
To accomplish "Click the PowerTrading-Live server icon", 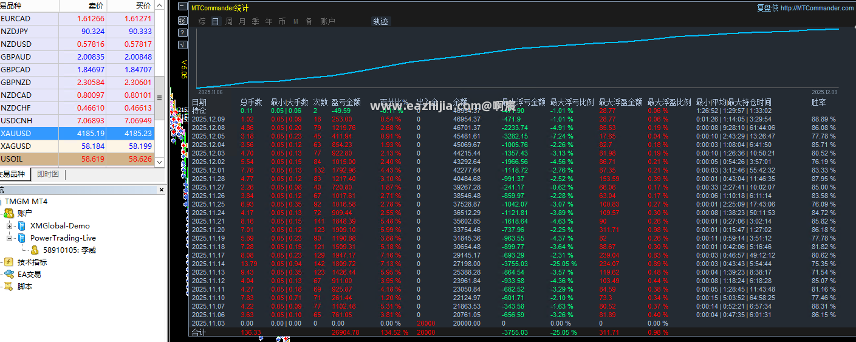I will [x=22, y=238].
